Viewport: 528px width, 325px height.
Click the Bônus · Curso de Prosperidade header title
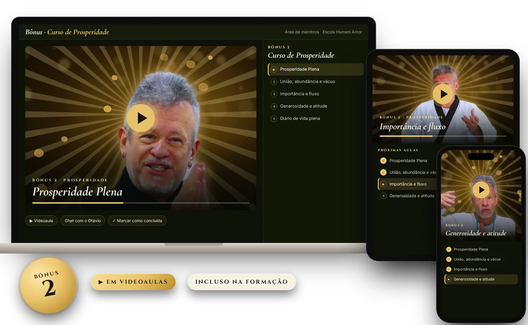pyautogui.click(x=67, y=32)
